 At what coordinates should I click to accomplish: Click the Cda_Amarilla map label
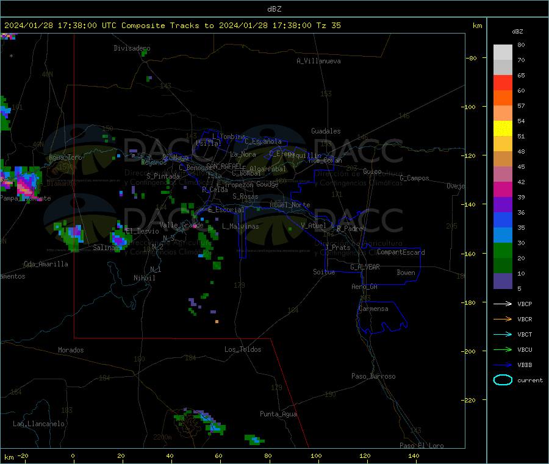pyautogui.click(x=46, y=264)
